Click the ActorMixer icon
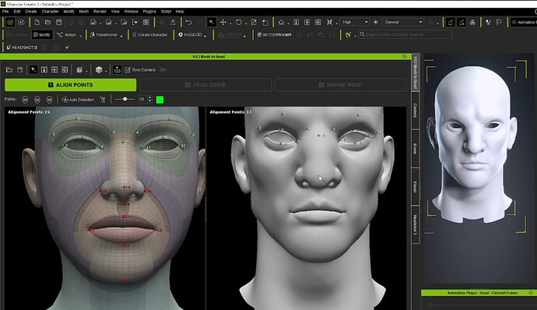Image resolution: width=537 pixels, height=310 pixels. 274,34
